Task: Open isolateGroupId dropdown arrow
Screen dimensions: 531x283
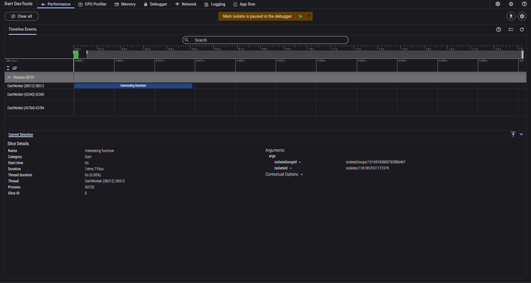Action: 300,162
